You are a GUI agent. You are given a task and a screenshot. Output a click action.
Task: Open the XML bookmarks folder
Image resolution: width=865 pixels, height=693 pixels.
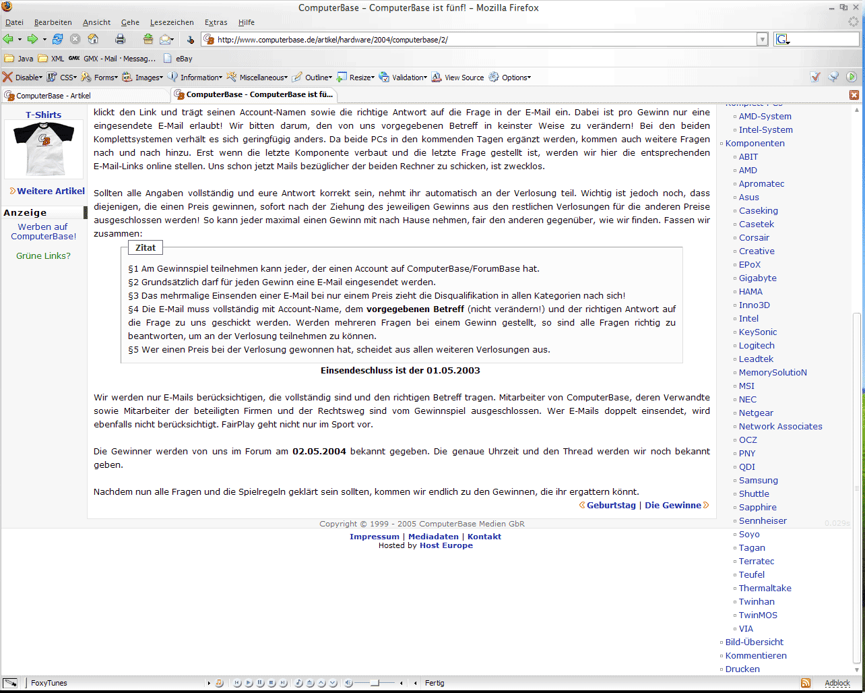[x=51, y=59]
